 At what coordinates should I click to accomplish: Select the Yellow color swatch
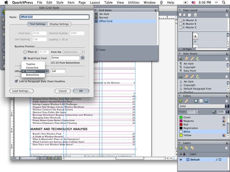click(181, 135)
